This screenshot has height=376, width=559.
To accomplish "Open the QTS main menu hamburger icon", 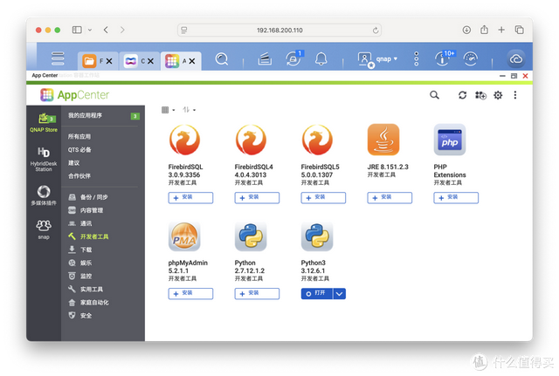I will (58, 59).
